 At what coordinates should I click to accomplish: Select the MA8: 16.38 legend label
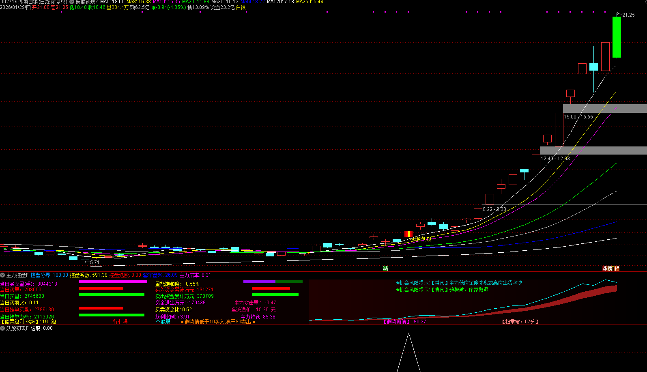point(139,2)
